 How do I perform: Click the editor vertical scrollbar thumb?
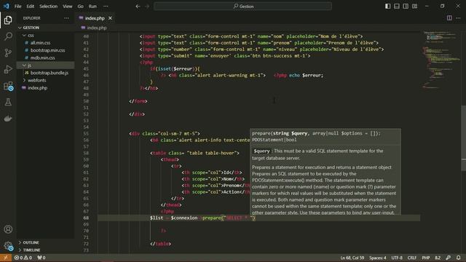[463, 138]
